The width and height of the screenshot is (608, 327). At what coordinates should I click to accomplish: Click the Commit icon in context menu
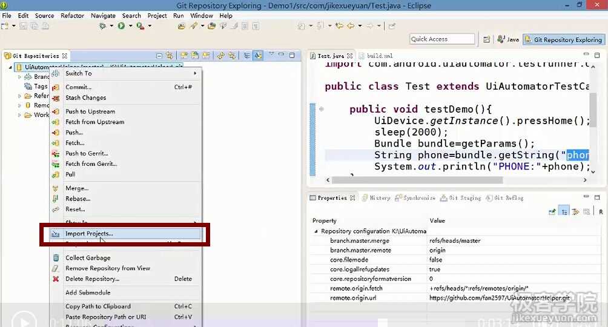[x=56, y=87]
